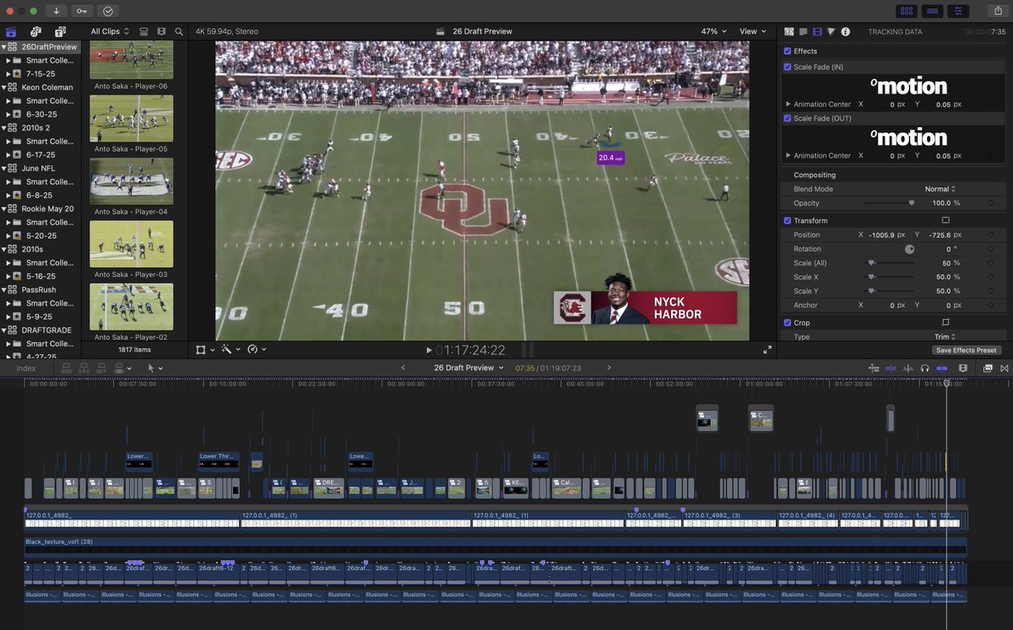
Task: Open 26 Draft Preview timeline title menu
Action: 469,368
